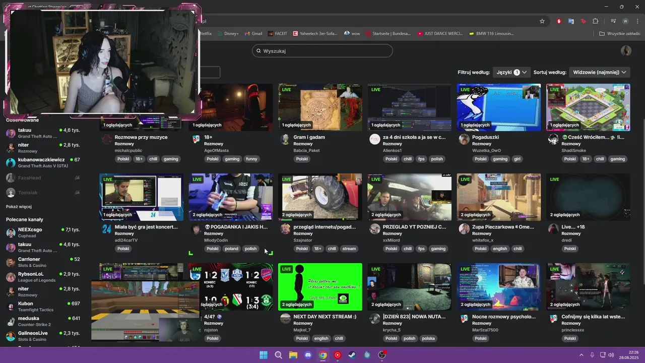Select the stream tag under Szajnator

349,249
